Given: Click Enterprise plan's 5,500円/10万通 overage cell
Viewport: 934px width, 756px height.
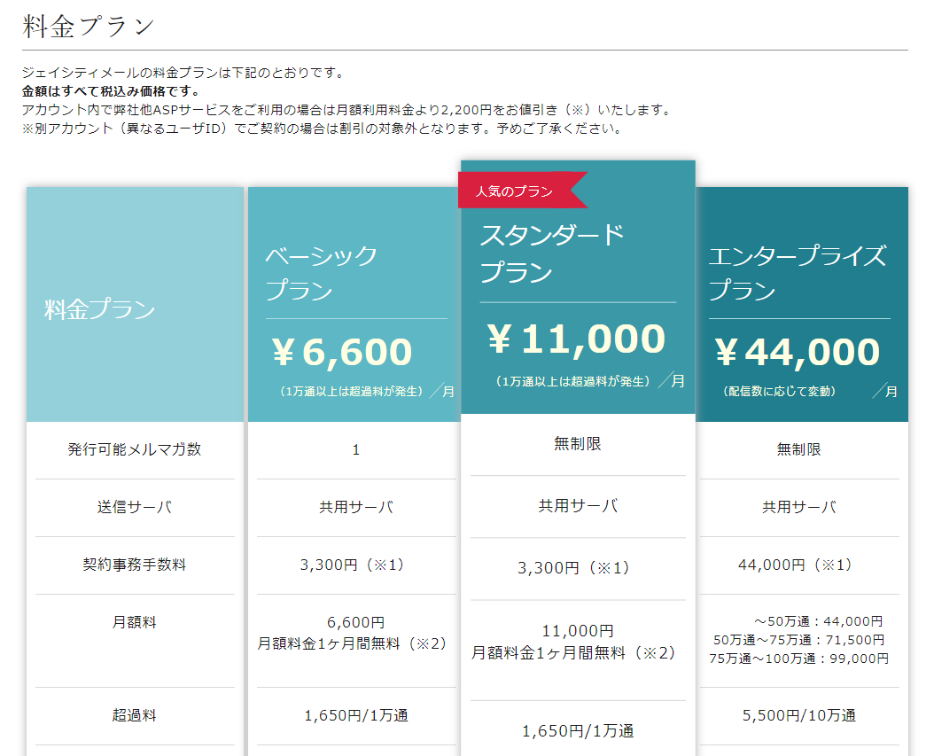Looking at the screenshot, I should tap(798, 715).
